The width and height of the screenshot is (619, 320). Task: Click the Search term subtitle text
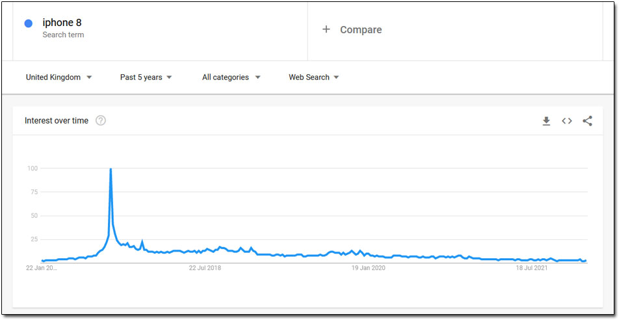click(x=63, y=34)
